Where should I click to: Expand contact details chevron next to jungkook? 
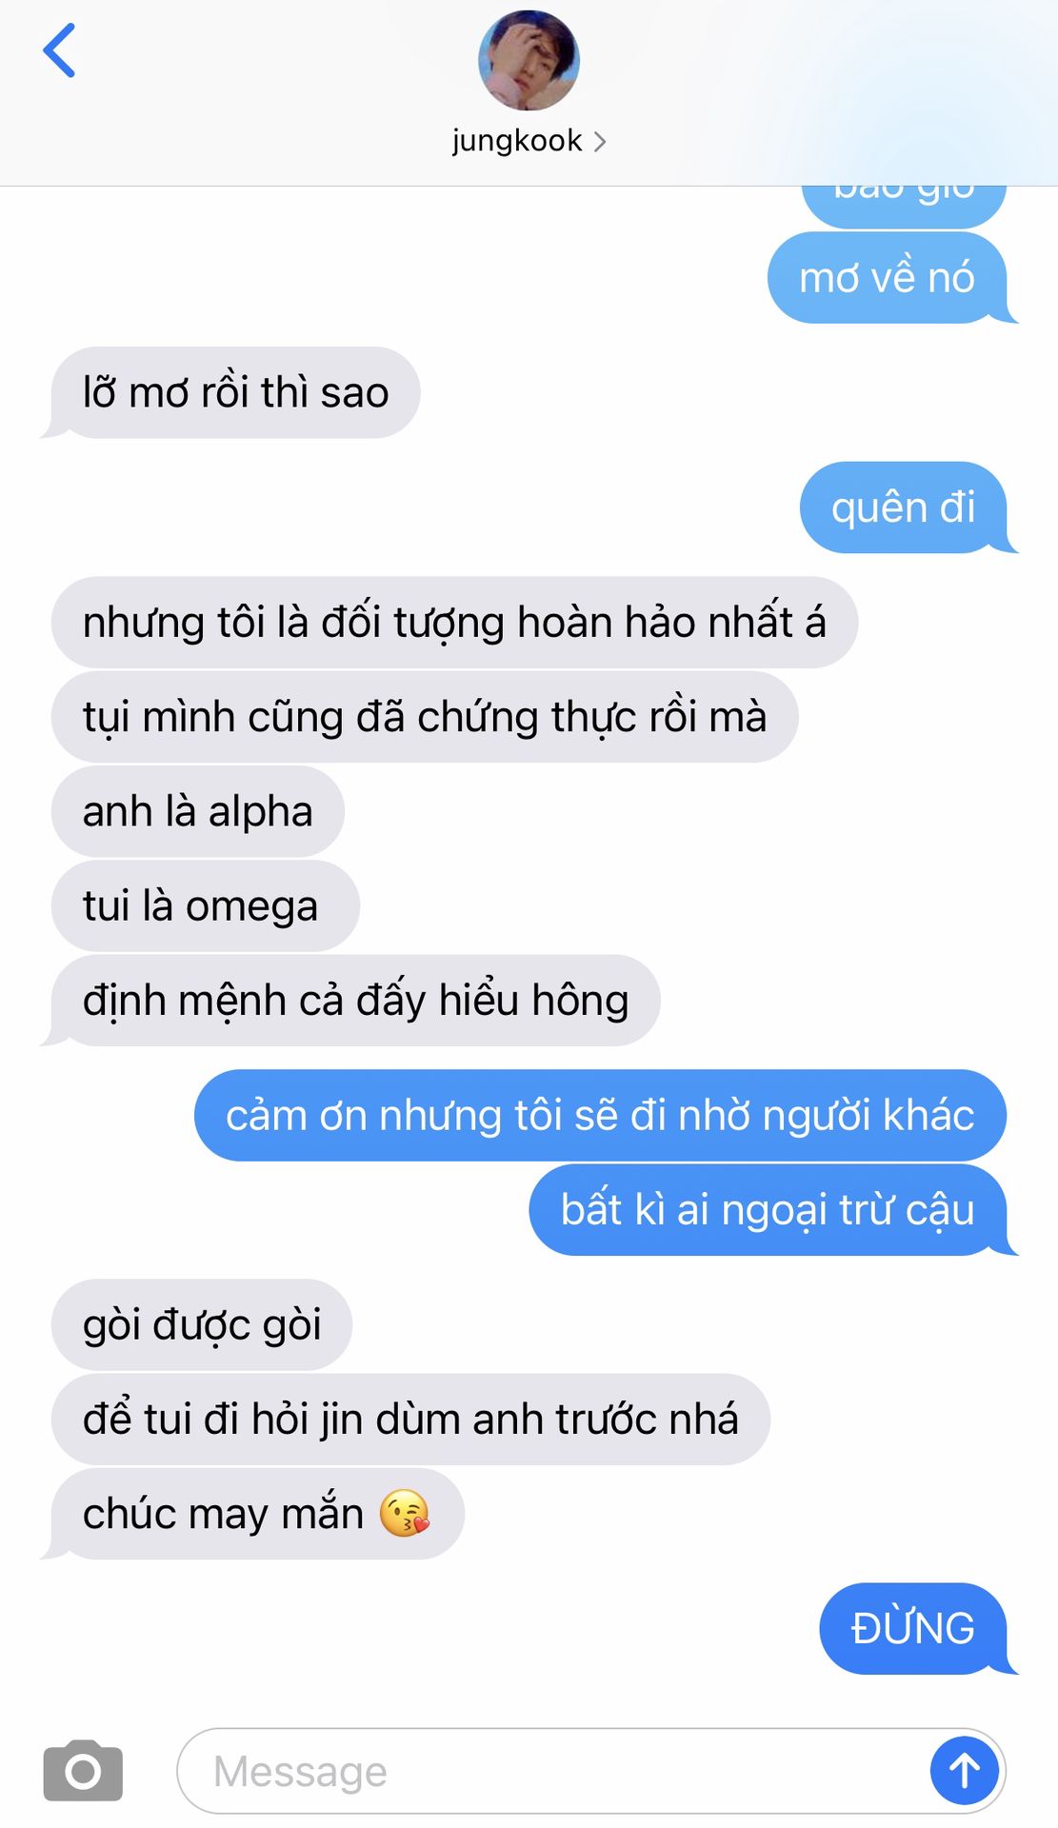[x=599, y=142]
